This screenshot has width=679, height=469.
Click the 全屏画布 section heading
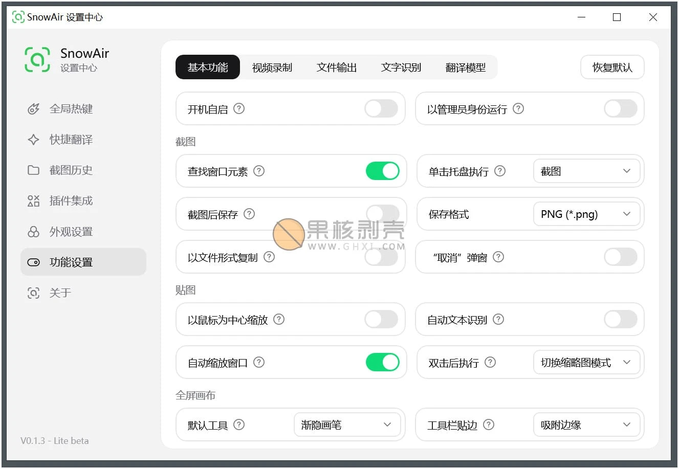click(195, 395)
